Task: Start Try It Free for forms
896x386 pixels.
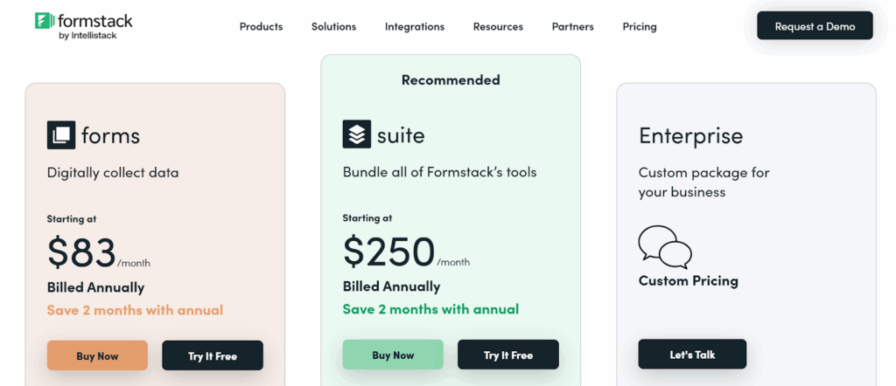Action: 213,355
